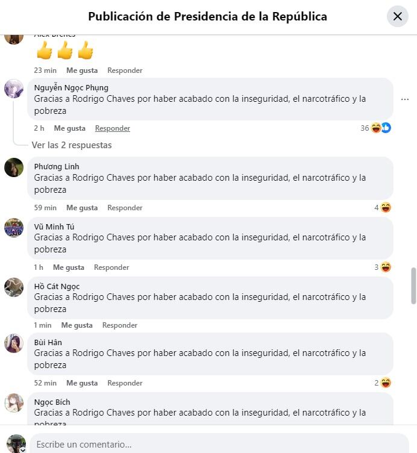Click Responder under Vũ Minh Tú's comment
417x453 pixels.
pos(111,267)
